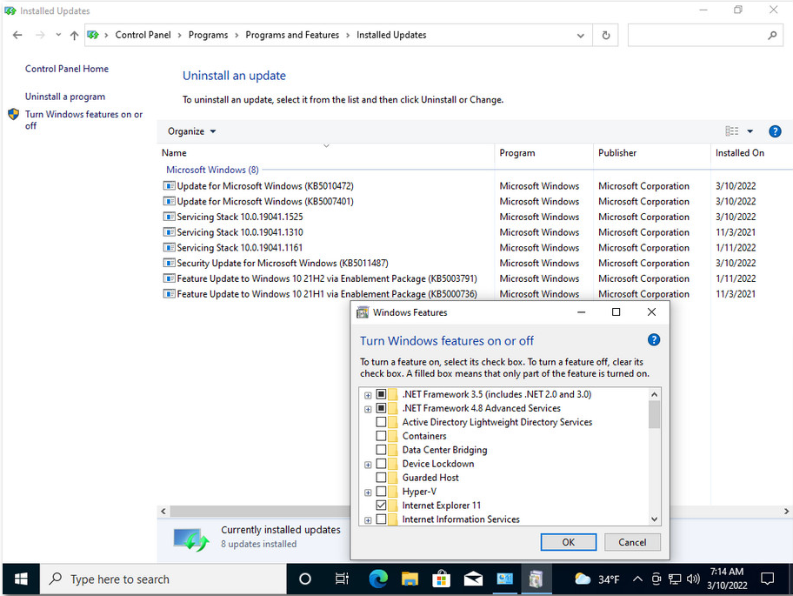Viewport: 793px width, 596px height.
Task: Refresh the Installed Updates address bar
Action: pyautogui.click(x=606, y=36)
